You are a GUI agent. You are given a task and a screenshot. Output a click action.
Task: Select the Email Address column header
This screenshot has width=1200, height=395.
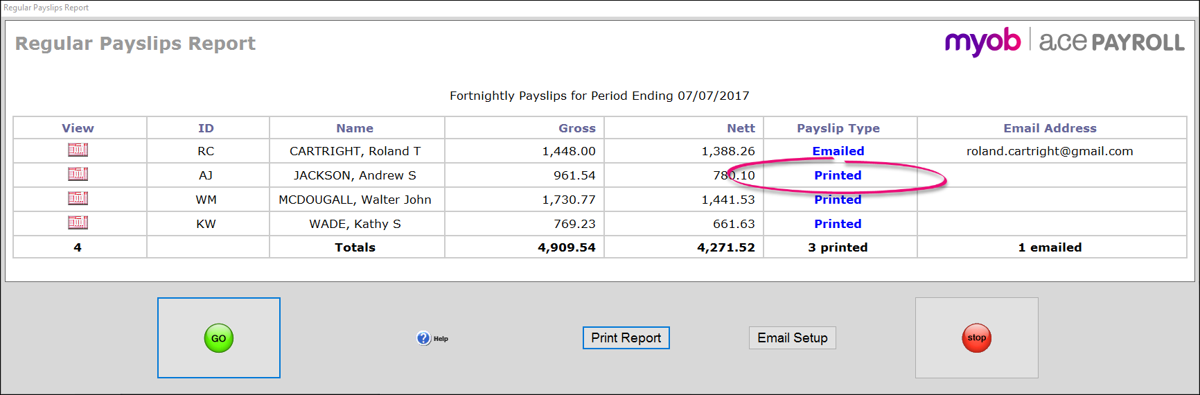coord(1050,128)
